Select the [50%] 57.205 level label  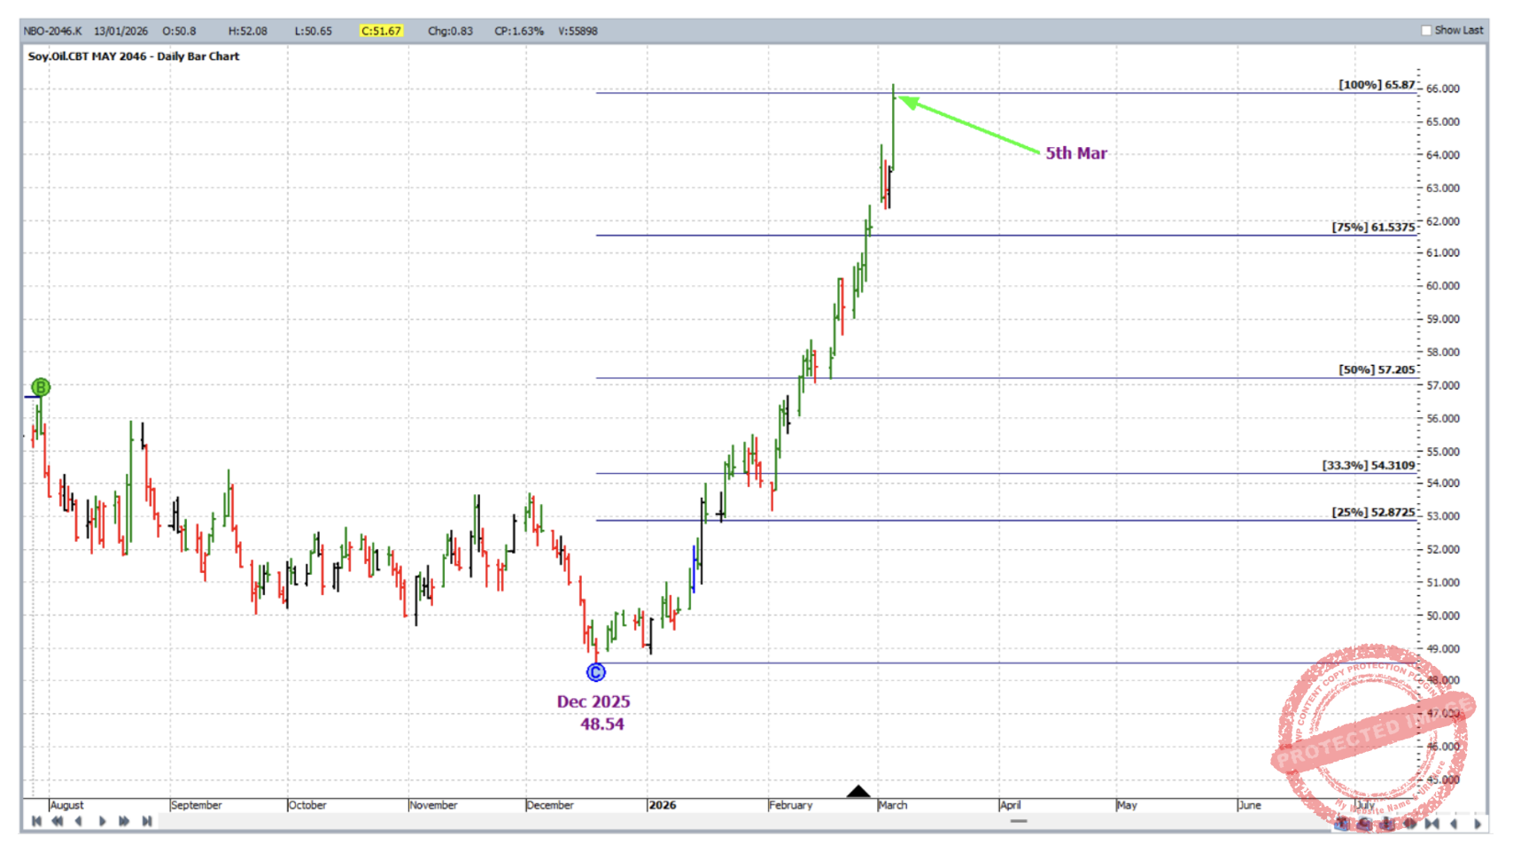(x=1376, y=370)
